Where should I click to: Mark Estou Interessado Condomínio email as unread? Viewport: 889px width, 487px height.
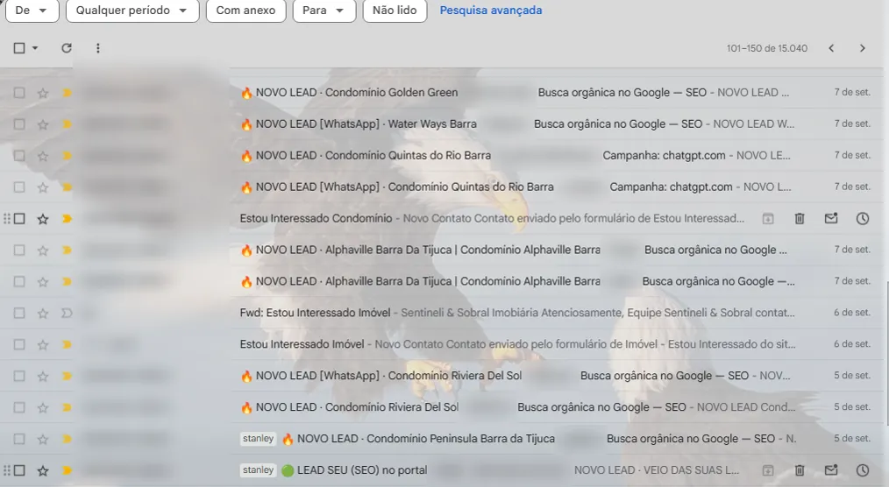pos(831,219)
